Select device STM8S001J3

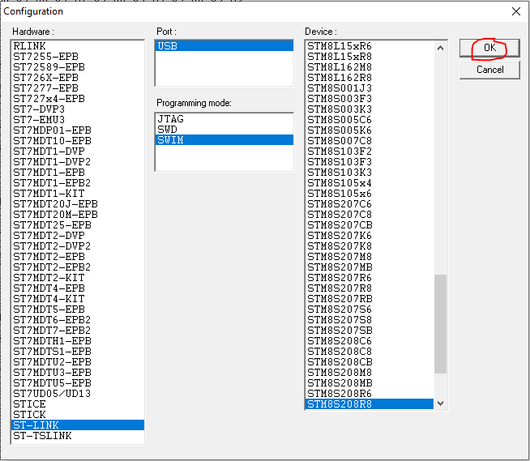[370, 88]
